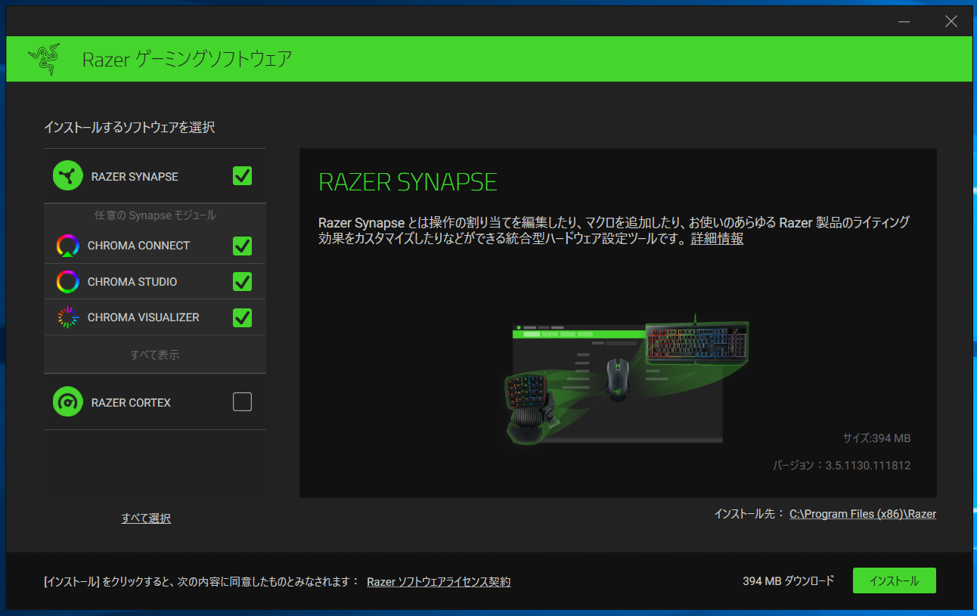Click the Chroma Studio ring icon
Viewport: 977px width, 616px height.
[x=68, y=282]
